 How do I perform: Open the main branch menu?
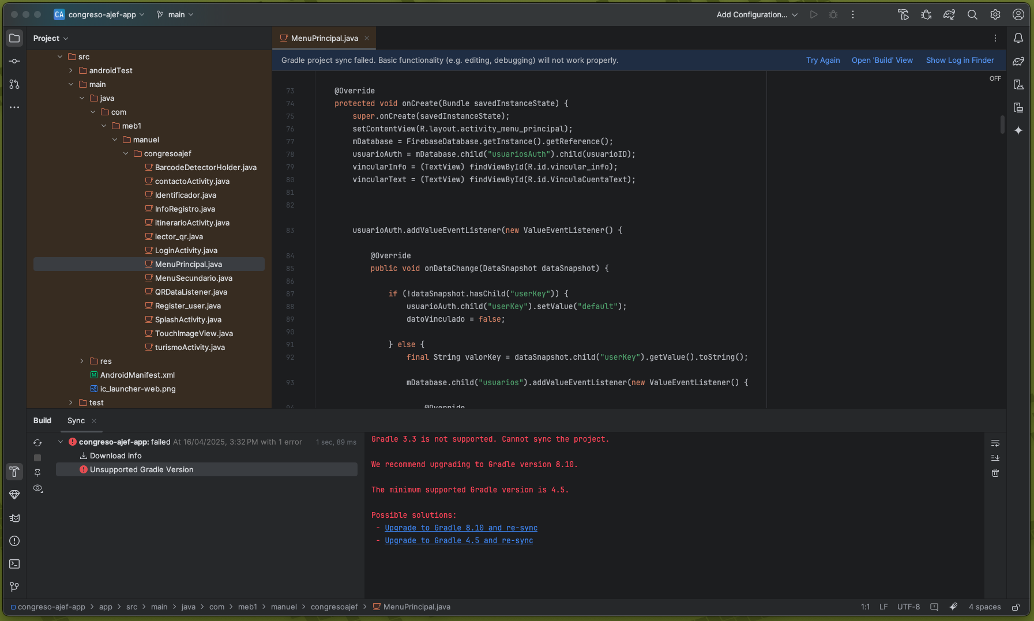pyautogui.click(x=174, y=14)
